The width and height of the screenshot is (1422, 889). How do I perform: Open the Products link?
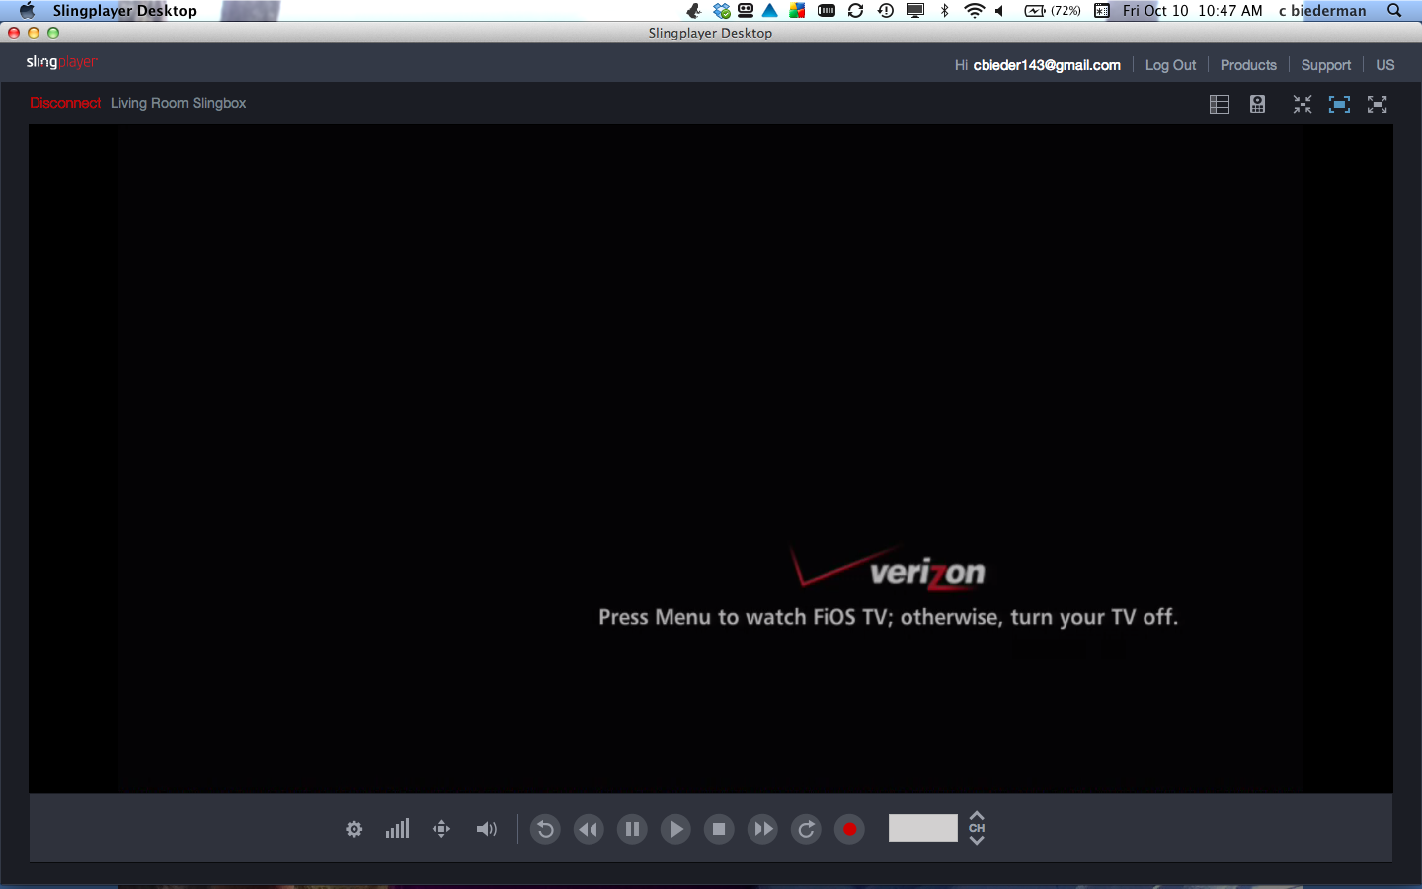pos(1248,65)
